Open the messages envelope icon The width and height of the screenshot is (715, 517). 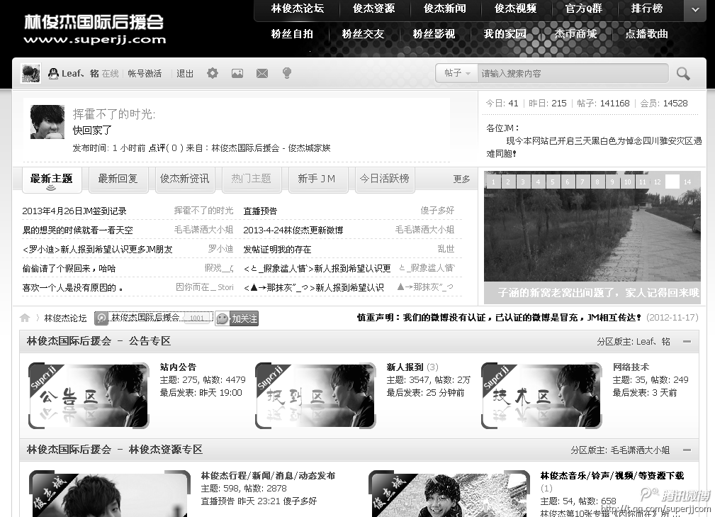262,74
